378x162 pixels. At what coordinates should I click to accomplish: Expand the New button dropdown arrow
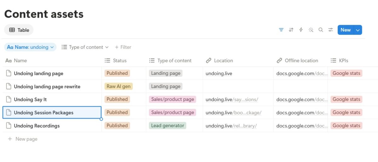(x=358, y=30)
